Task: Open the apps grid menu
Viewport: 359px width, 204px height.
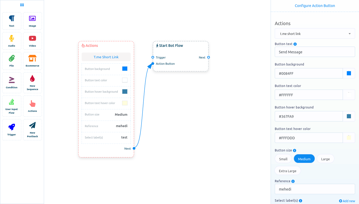Action: 22,5
